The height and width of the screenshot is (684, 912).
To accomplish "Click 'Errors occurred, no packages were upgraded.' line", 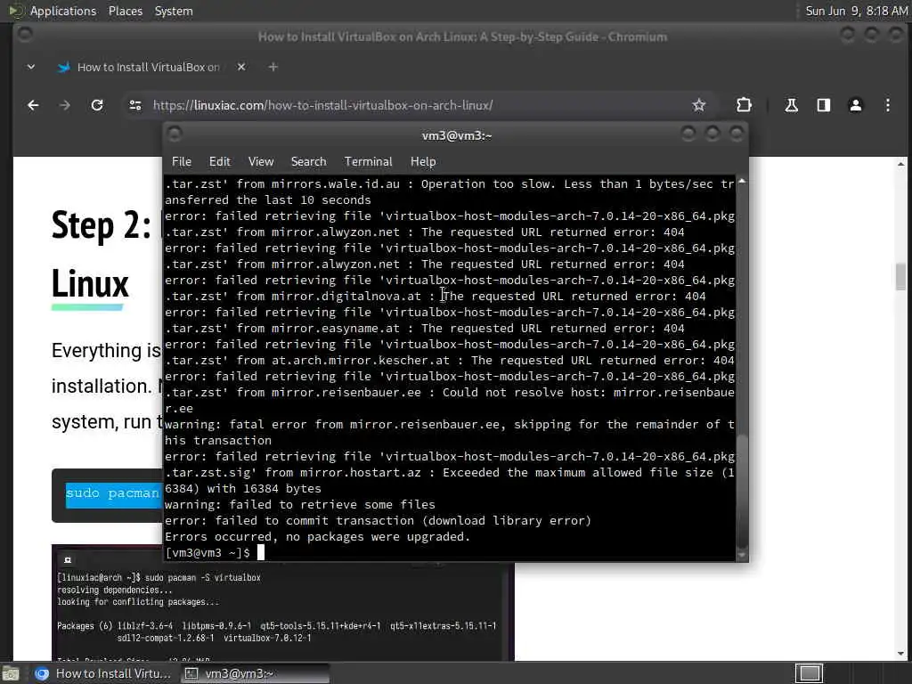I will pyautogui.click(x=318, y=536).
